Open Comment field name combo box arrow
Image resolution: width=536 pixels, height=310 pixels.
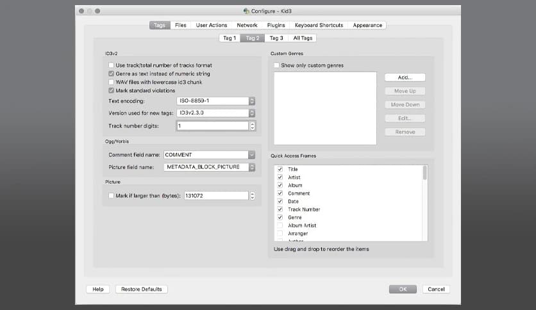251,154
